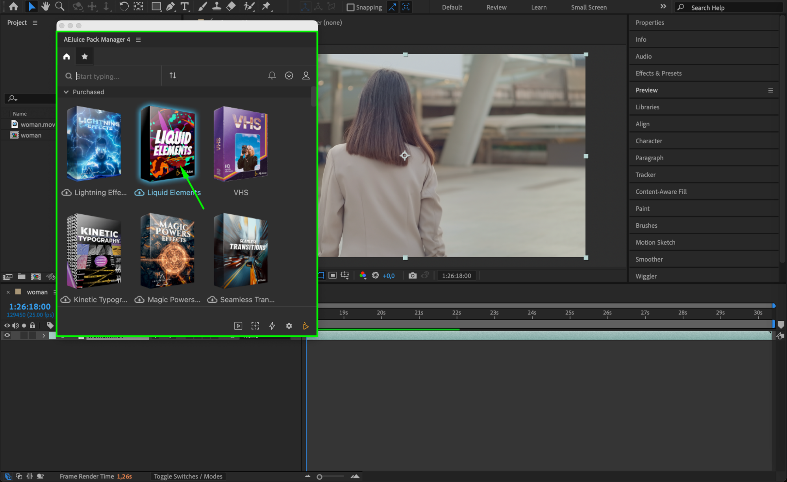This screenshot has width=787, height=482.
Task: Select the Zoom tool
Action: [59, 6]
